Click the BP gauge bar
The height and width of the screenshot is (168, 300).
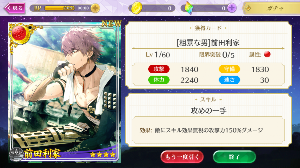pyautogui.click(x=59, y=8)
